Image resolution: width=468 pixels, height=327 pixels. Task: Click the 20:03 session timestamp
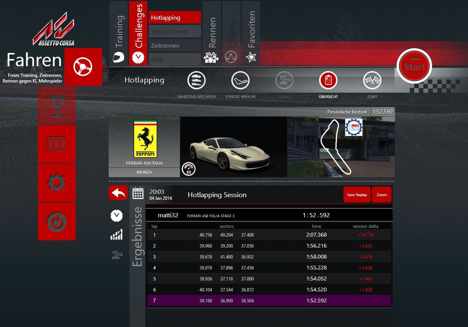pos(157,192)
